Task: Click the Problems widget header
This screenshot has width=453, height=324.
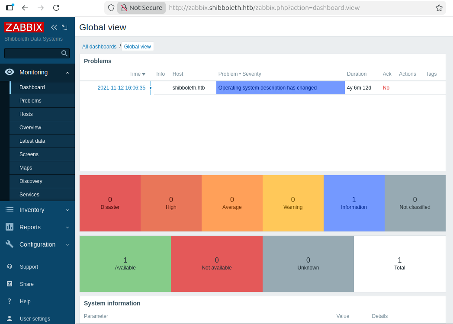Action: [97, 61]
